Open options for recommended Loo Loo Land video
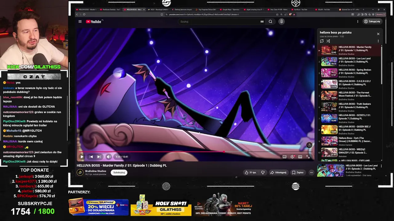 pyautogui.click(x=381, y=166)
